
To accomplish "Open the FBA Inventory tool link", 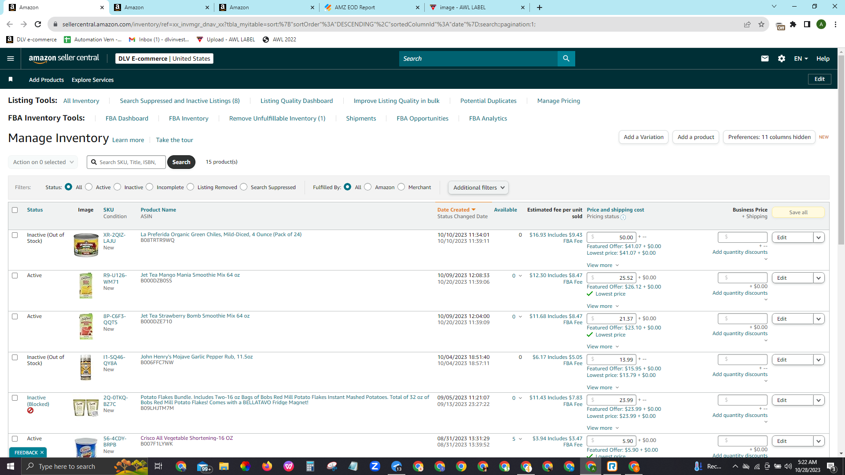I will tap(189, 118).
